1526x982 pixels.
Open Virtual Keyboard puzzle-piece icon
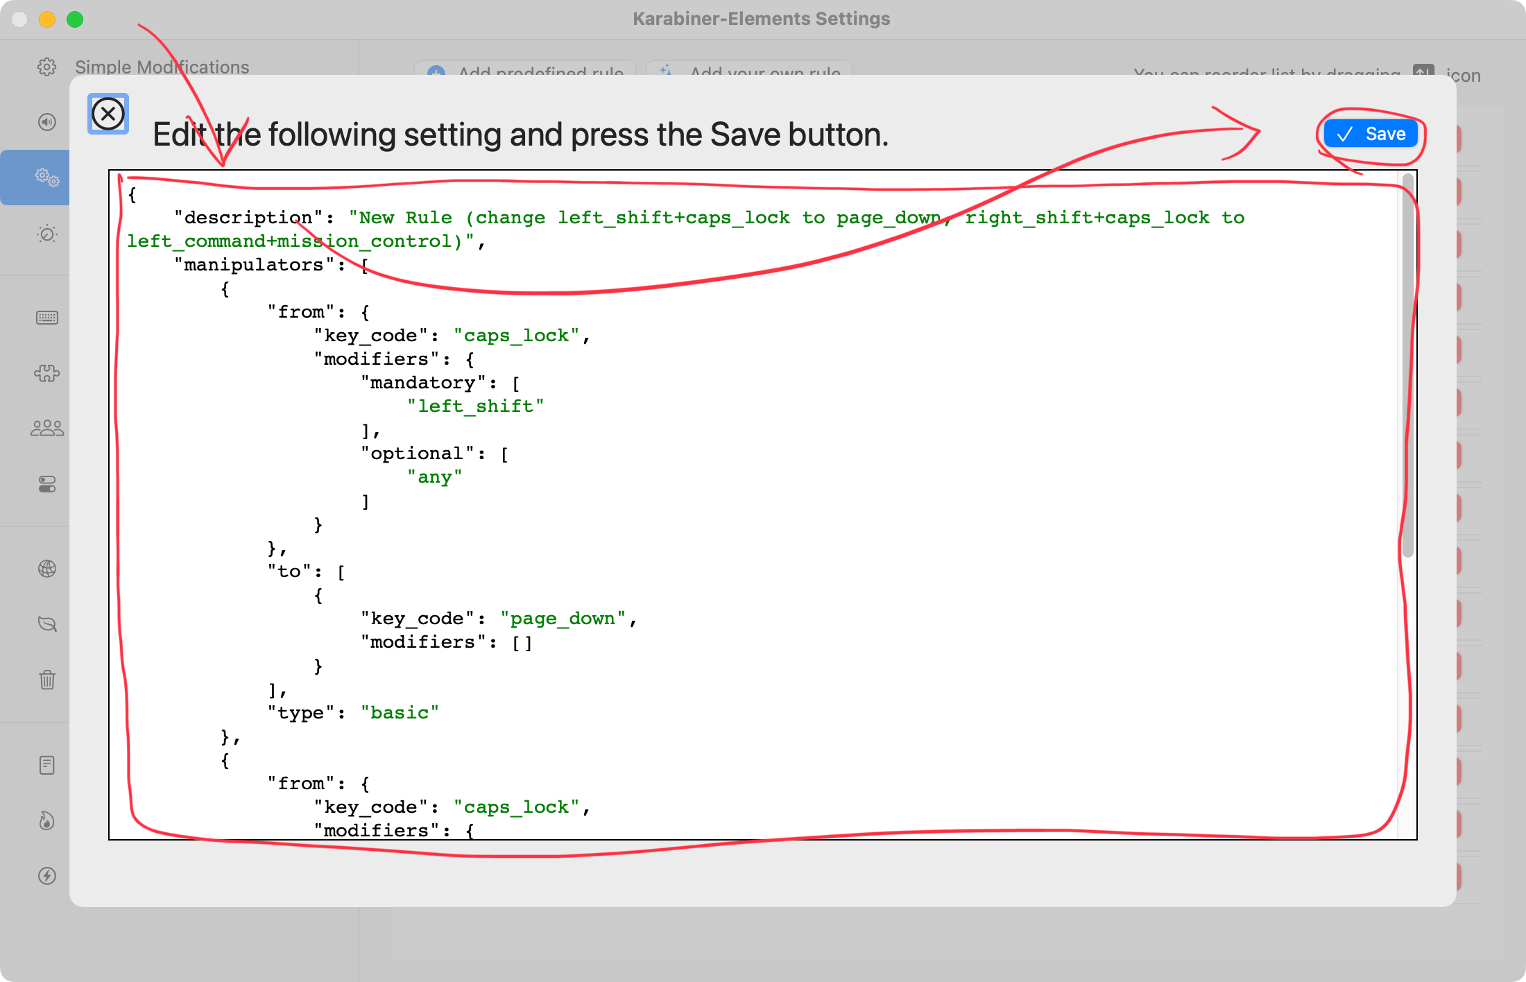pos(47,373)
